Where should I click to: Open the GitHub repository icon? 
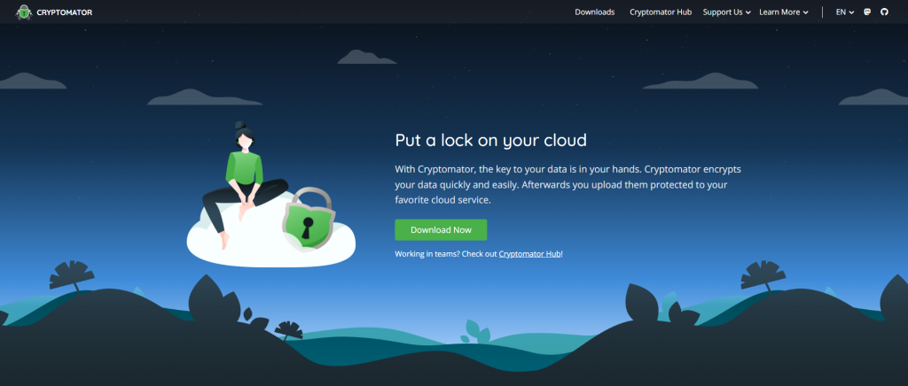click(884, 12)
